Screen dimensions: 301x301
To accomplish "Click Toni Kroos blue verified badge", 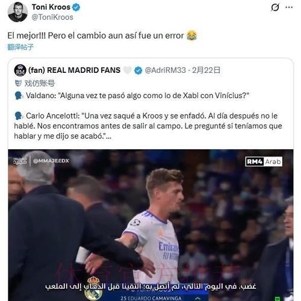I will coord(76,7).
